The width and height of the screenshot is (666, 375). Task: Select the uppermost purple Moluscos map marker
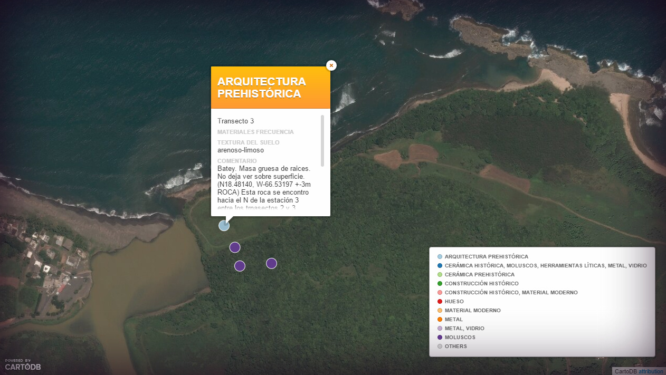coord(235,247)
